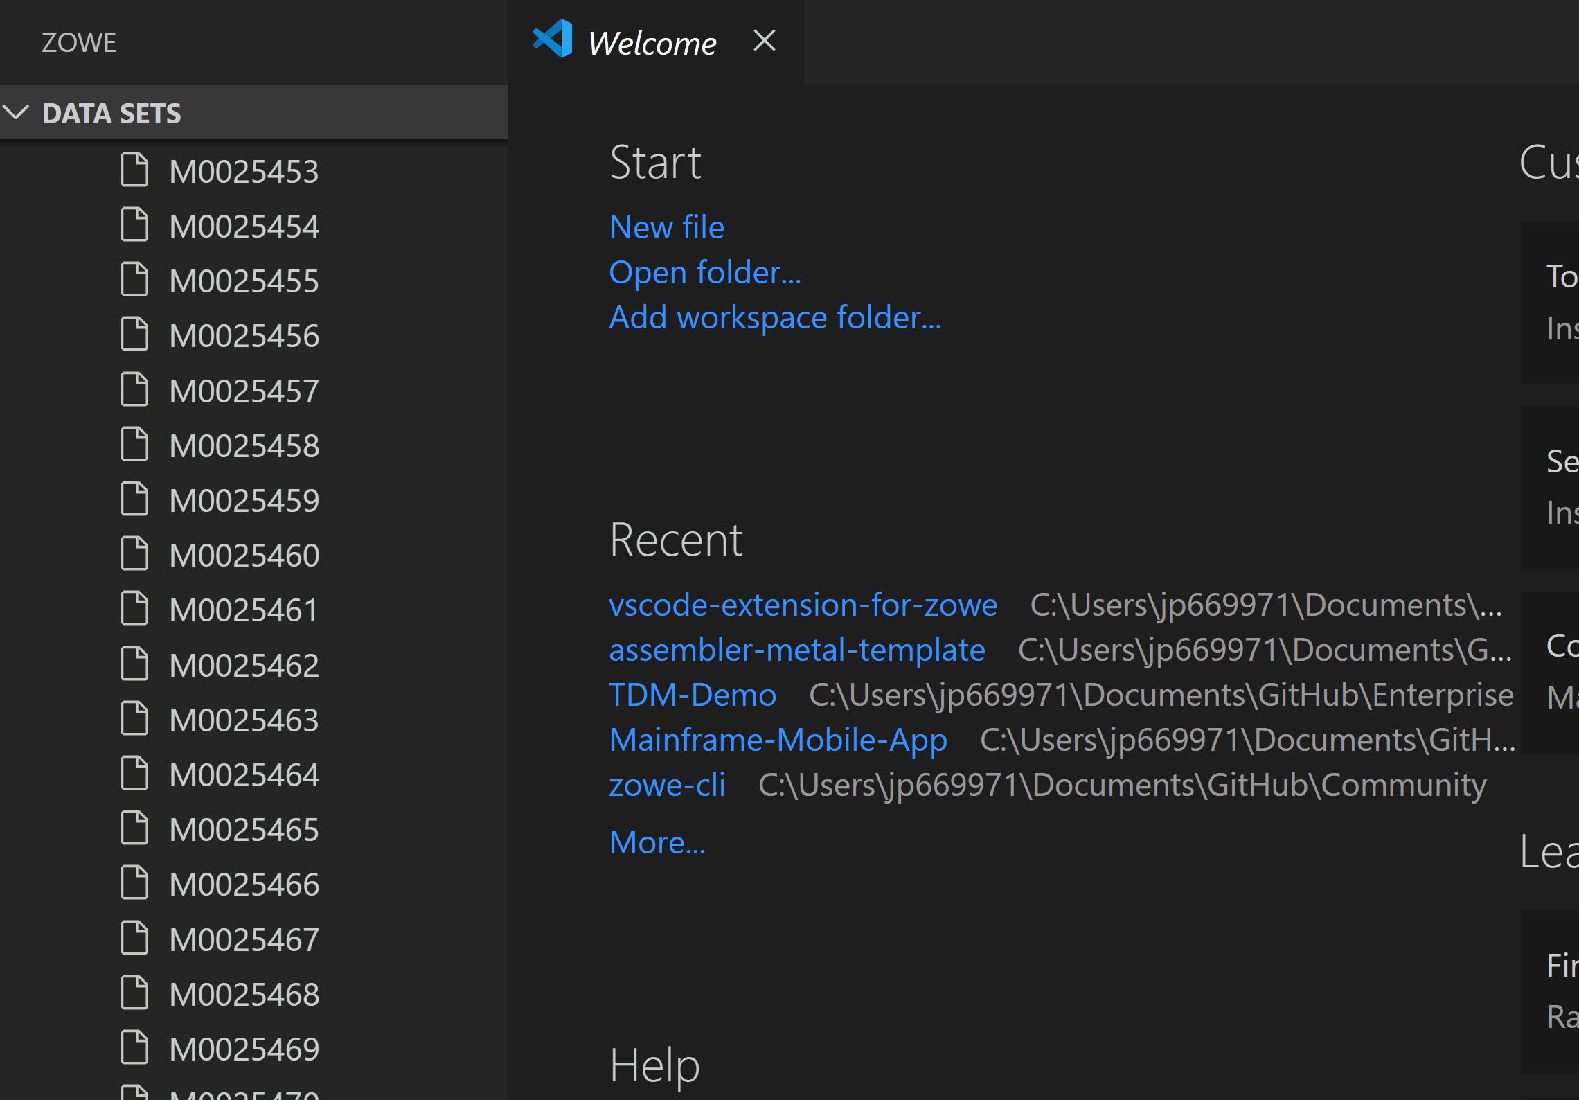The height and width of the screenshot is (1100, 1579).
Task: Click the document icon next to M0025460
Action: click(x=134, y=553)
